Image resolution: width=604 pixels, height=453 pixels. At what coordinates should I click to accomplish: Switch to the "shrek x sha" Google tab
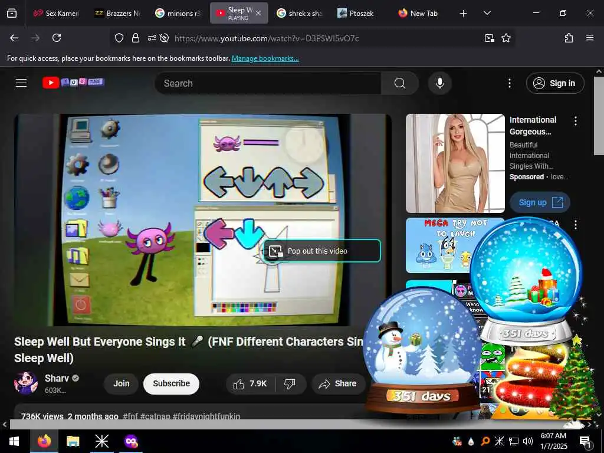[299, 13]
